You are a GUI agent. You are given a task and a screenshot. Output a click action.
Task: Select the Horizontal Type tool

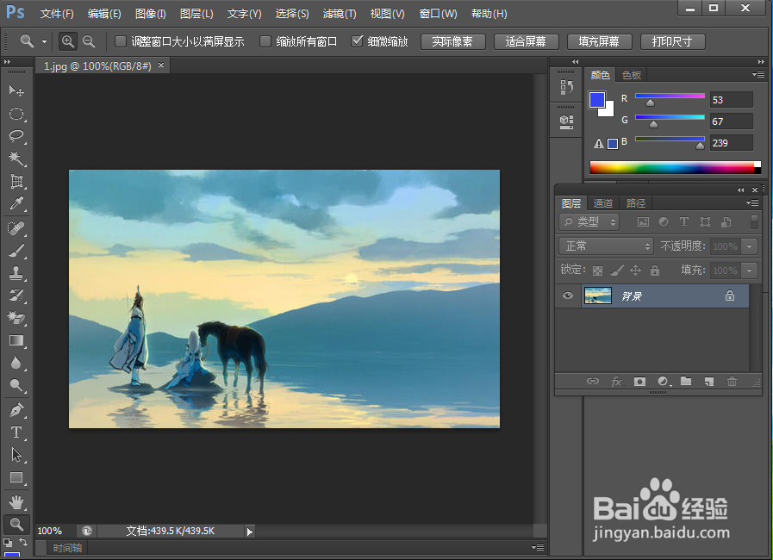click(16, 432)
